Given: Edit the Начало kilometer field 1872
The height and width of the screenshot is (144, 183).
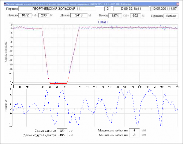Looking at the screenshot, I should click(25, 15).
